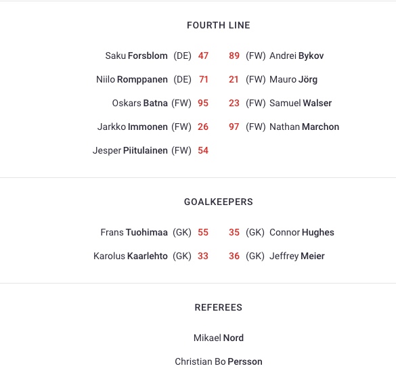Open Jarkko Immonen's player page
The height and width of the screenshot is (381, 396).
coord(132,127)
